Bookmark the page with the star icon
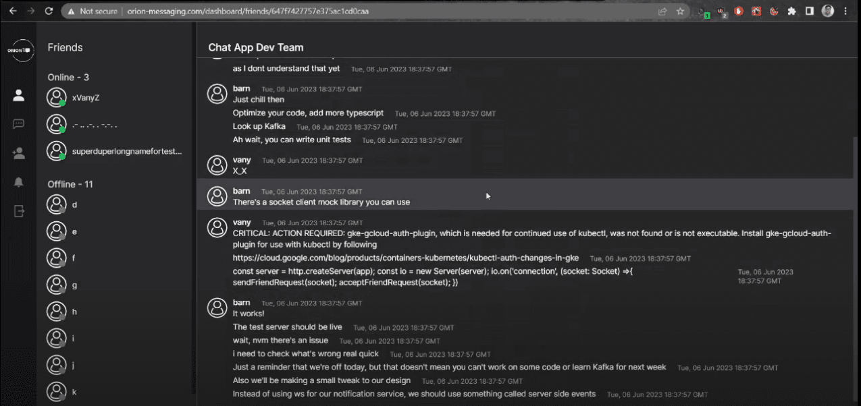The width and height of the screenshot is (861, 406). (x=680, y=11)
